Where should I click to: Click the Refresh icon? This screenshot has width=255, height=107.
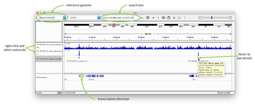point(163,18)
